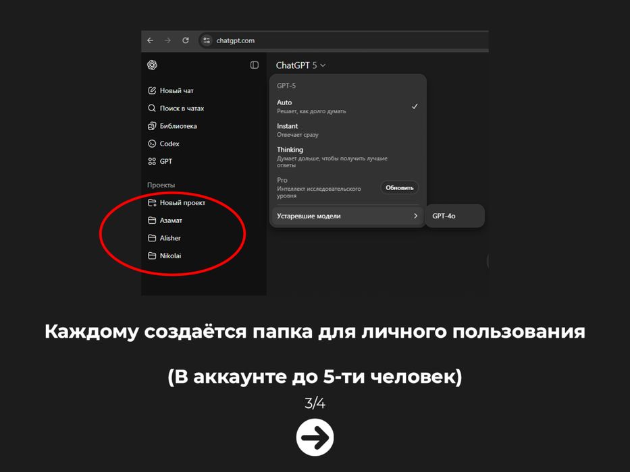The height and width of the screenshot is (472, 630).
Task: Open the ChatGPT 5 model dropdown
Action: 300,65
